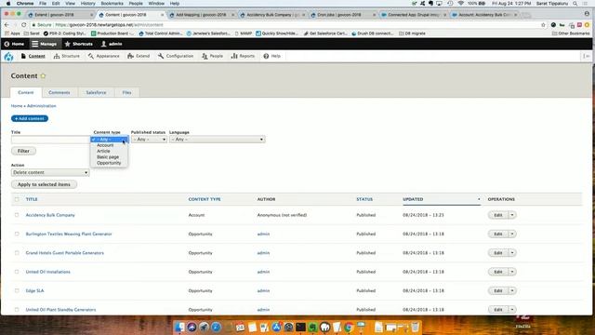Open the Language dropdown
This screenshot has width=595, height=335.
(217, 140)
